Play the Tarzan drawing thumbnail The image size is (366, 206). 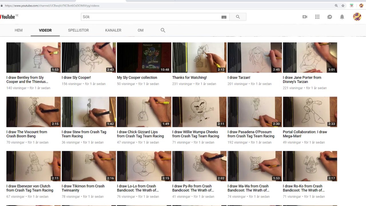255,58
